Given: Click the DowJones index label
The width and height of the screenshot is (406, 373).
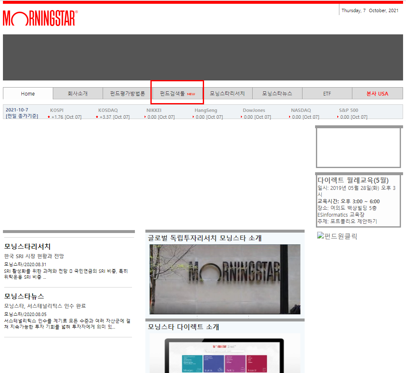Looking at the screenshot, I should pyautogui.click(x=254, y=110).
